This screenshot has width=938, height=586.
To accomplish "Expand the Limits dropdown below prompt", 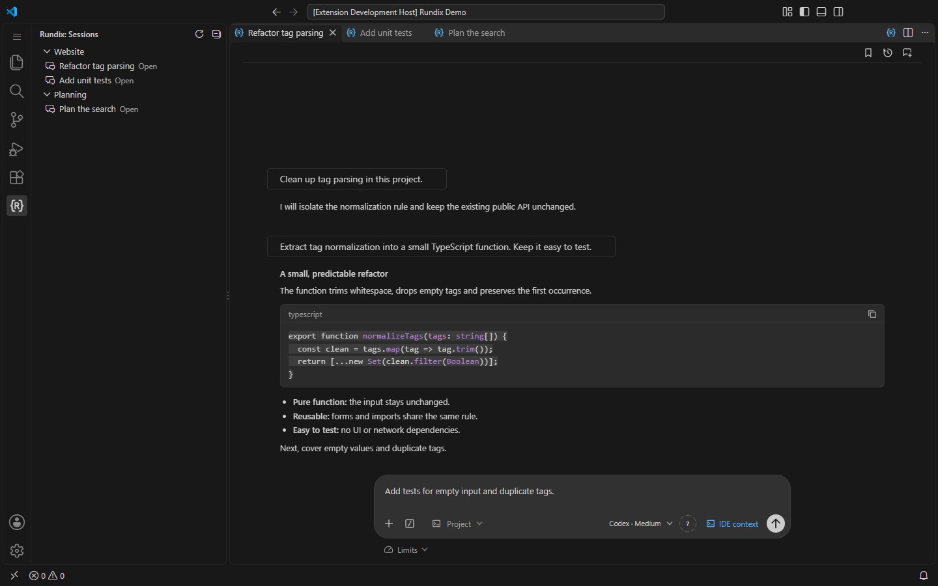I will (x=406, y=550).
